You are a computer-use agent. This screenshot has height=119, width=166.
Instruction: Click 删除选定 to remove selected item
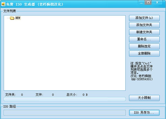[x=144, y=46]
